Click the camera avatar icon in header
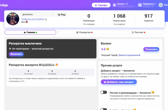The height and width of the screenshot is (110, 168). click(x=161, y=5)
